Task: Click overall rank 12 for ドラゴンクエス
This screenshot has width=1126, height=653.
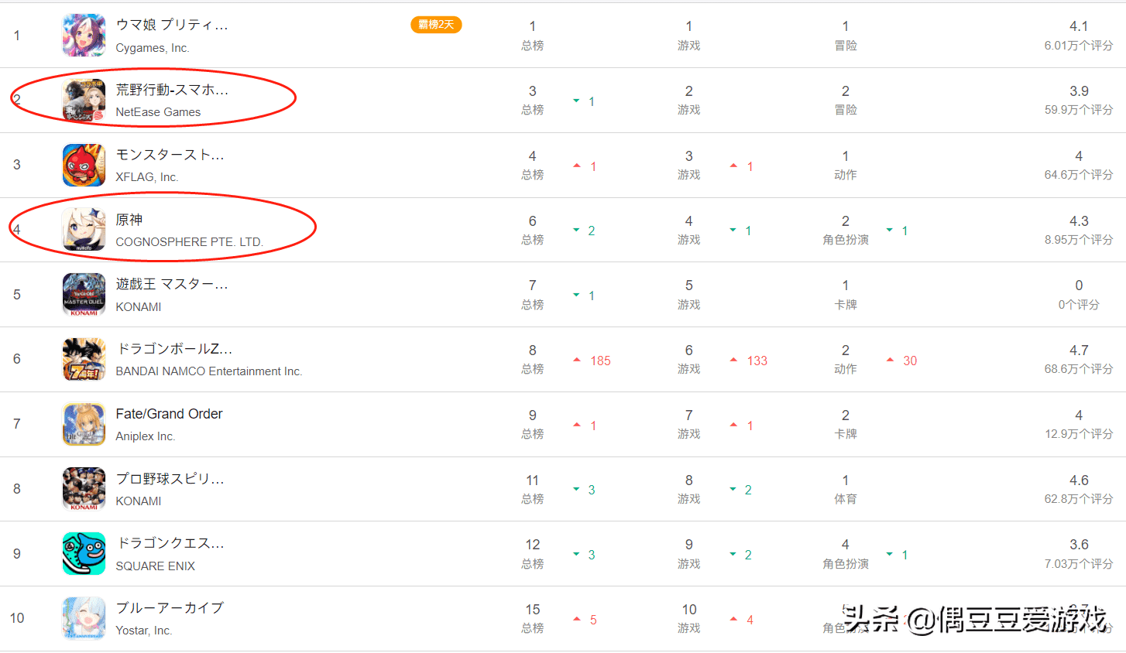Action: pyautogui.click(x=533, y=545)
